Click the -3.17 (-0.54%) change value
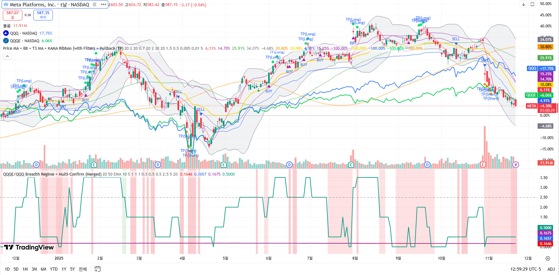 point(193,5)
